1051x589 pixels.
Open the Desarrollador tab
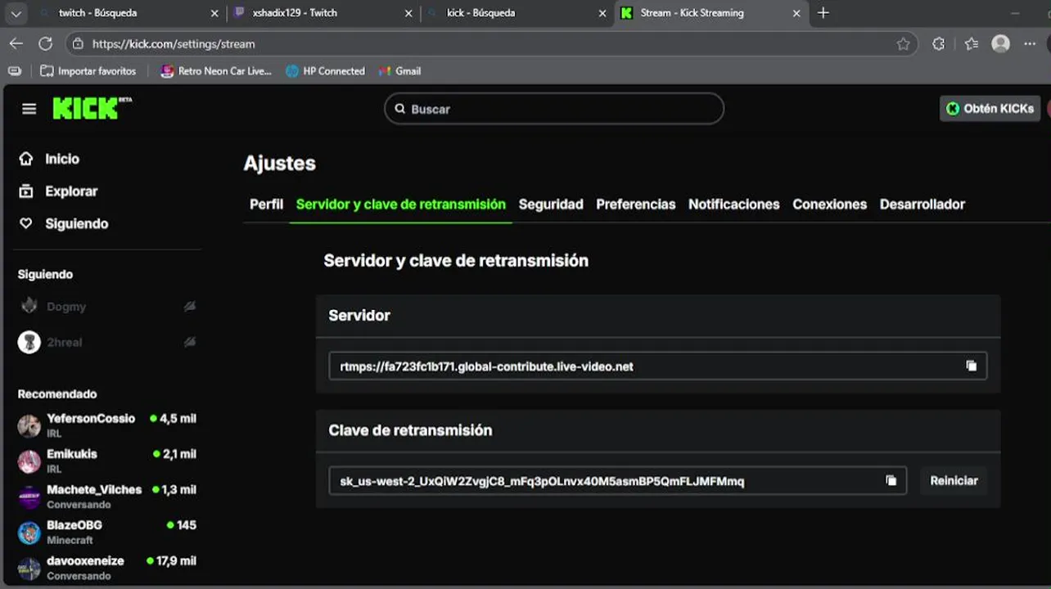pyautogui.click(x=922, y=205)
